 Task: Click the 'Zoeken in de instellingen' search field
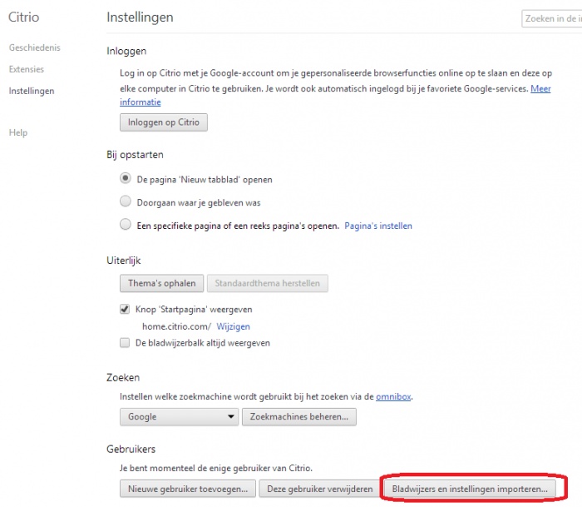551,18
